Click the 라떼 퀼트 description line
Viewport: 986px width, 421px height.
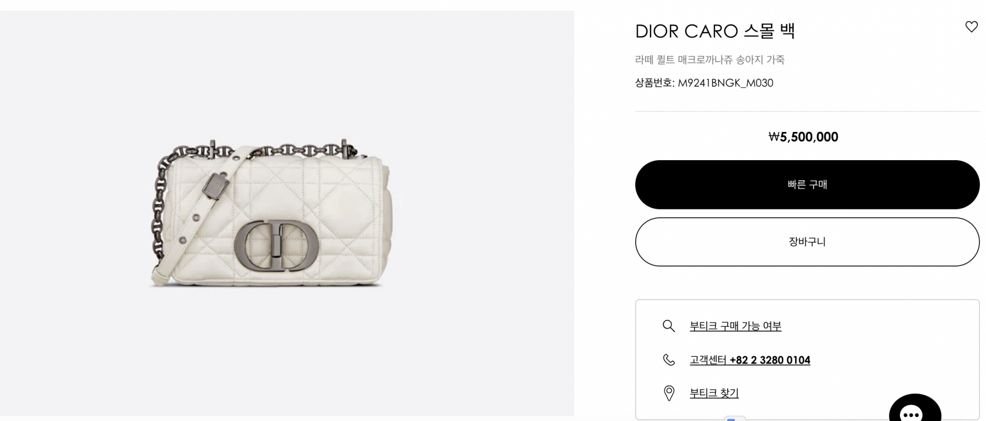tap(710, 60)
